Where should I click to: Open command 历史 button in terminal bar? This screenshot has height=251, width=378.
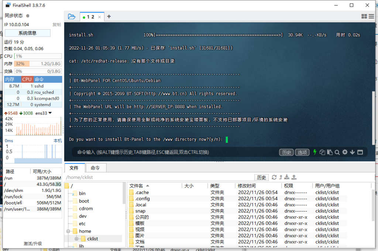click(x=286, y=152)
